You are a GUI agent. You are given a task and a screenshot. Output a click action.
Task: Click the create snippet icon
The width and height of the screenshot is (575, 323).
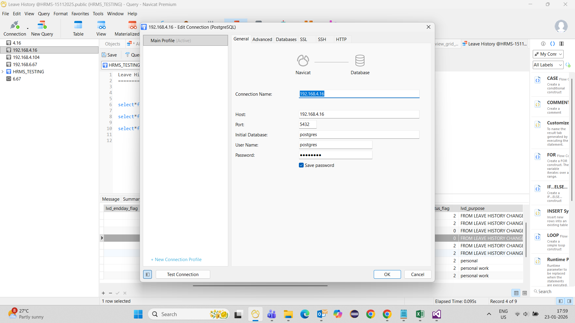568,65
